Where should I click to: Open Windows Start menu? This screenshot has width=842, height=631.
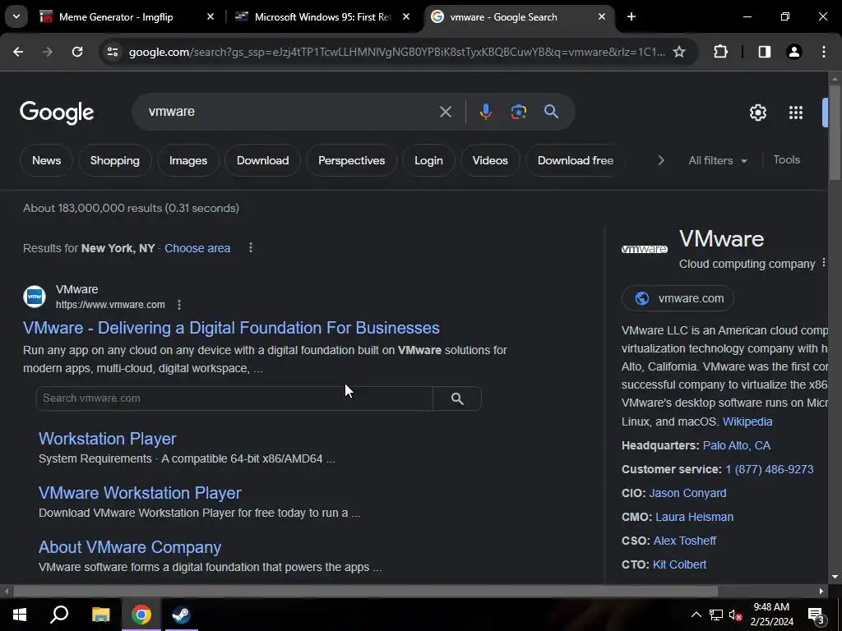click(20, 615)
